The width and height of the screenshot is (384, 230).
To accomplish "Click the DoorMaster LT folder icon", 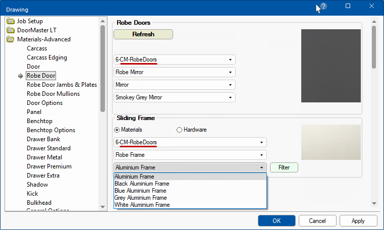I will coord(11,30).
